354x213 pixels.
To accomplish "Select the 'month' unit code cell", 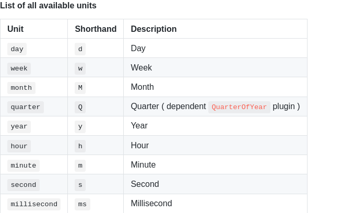I will [21, 88].
